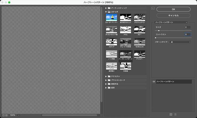Click the delete effect layer trash icon
197x118 pixels.
tap(175, 114)
